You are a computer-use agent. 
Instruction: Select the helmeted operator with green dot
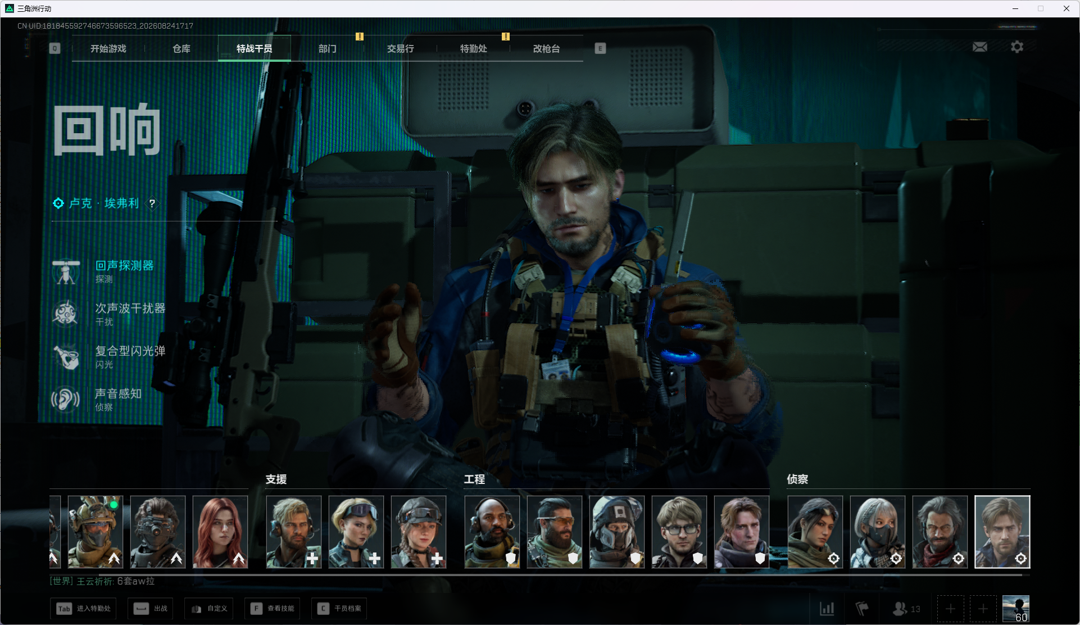click(96, 532)
